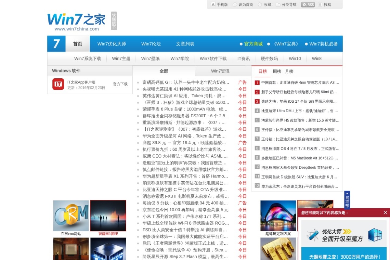
Task: Open 文章列表 in the main nav
Action: point(185,44)
